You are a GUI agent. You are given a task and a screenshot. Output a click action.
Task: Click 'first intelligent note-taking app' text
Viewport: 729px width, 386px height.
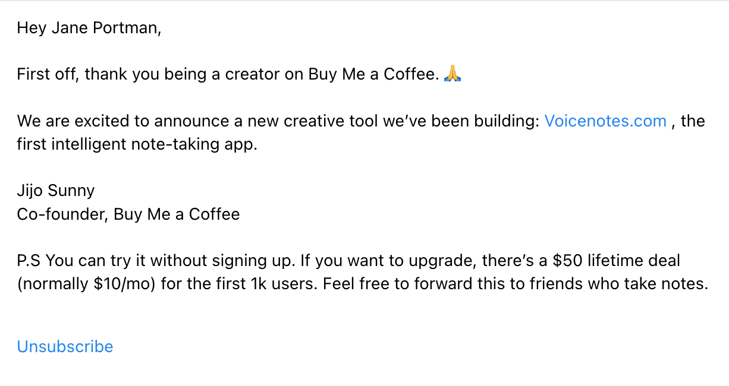click(137, 144)
